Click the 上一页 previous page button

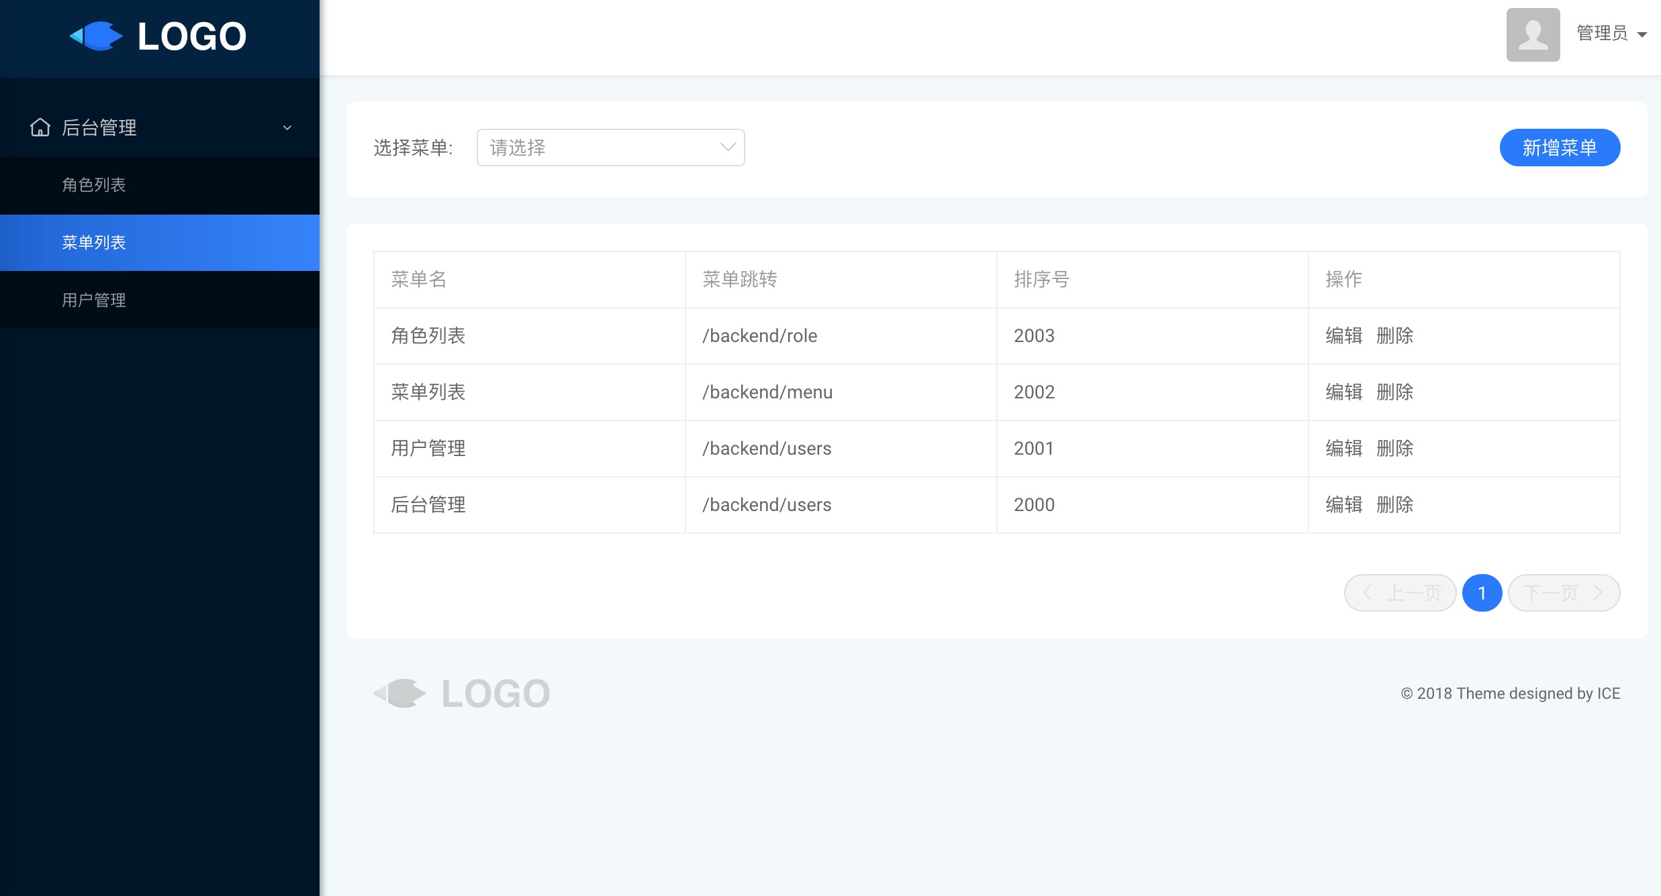(1400, 593)
